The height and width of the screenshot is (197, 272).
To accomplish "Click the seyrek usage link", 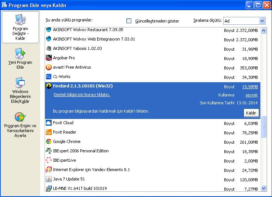I will click(251, 95).
